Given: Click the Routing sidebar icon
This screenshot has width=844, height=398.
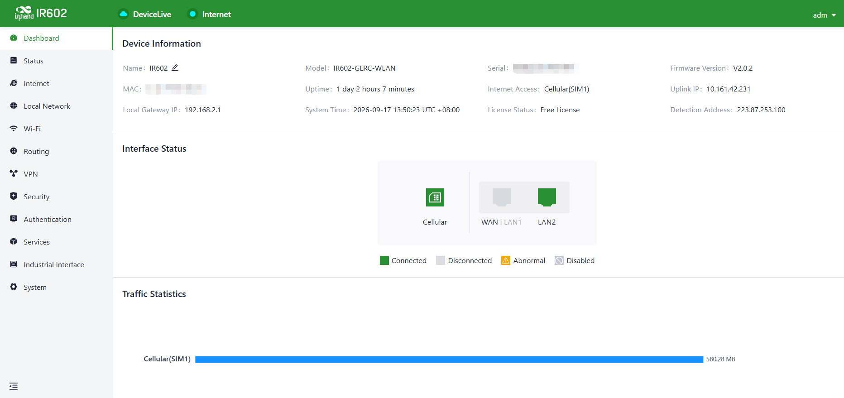Looking at the screenshot, I should [x=14, y=151].
